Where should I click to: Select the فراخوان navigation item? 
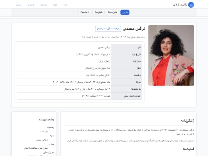pyautogui.click(x=31, y=5)
